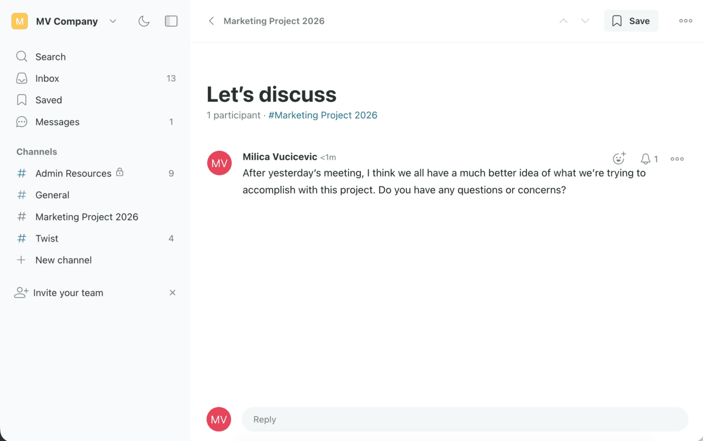The image size is (703, 441).
Task: Click the Reply input field
Action: tap(464, 419)
